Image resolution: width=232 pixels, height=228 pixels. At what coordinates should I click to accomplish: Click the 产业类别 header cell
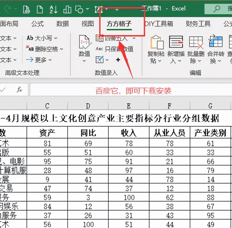point(210,132)
